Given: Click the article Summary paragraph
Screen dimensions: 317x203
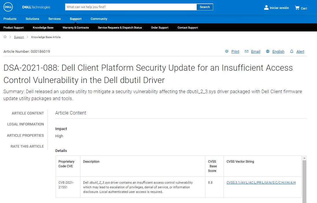Looking at the screenshot, I should (x=153, y=95).
